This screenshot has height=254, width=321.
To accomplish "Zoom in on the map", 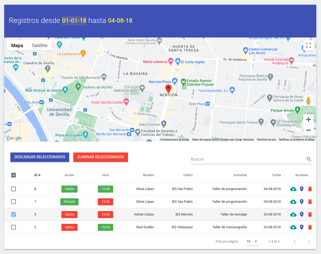I will pyautogui.click(x=309, y=119).
